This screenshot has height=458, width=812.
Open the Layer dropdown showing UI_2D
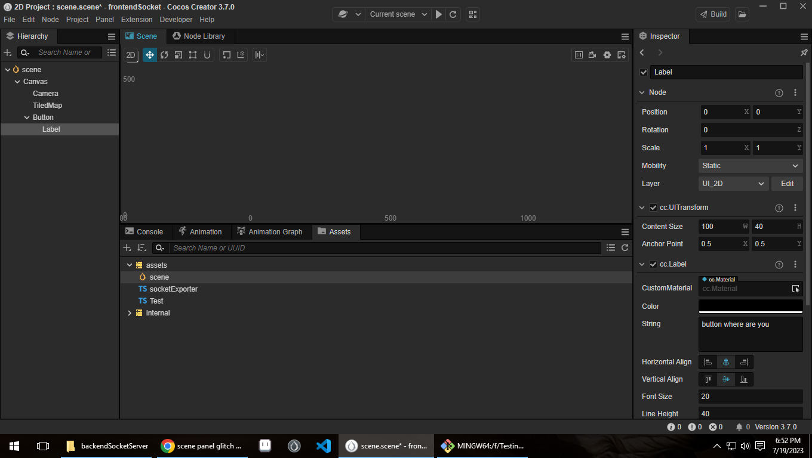click(x=733, y=184)
